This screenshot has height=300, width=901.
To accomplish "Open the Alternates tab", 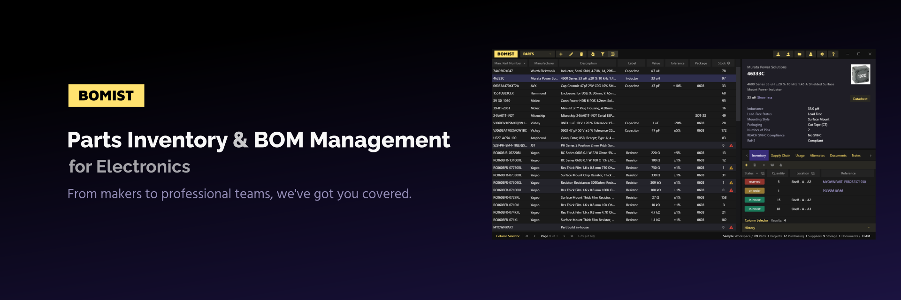I will coord(817,156).
